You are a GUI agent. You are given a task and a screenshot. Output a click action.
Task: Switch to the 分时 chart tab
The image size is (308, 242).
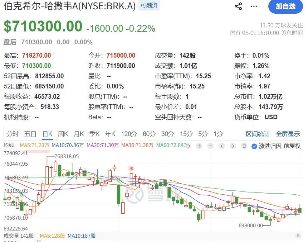coord(12,134)
